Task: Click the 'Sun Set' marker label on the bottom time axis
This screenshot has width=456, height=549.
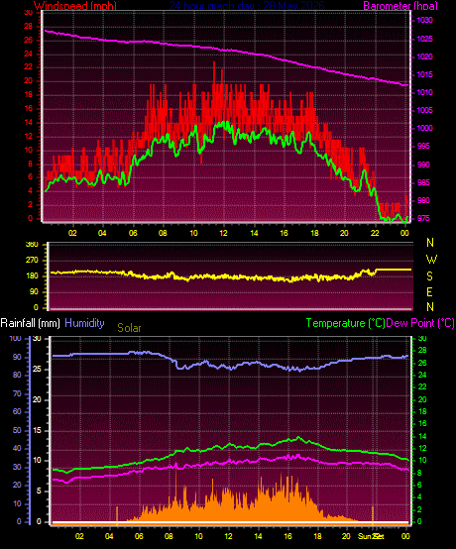Action: pos(371,536)
